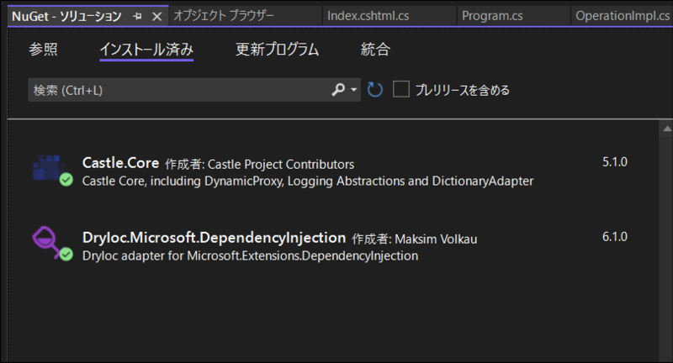673x363 pixels.
Task: Click the DryIoc installed checkmark badge
Action: (x=66, y=255)
